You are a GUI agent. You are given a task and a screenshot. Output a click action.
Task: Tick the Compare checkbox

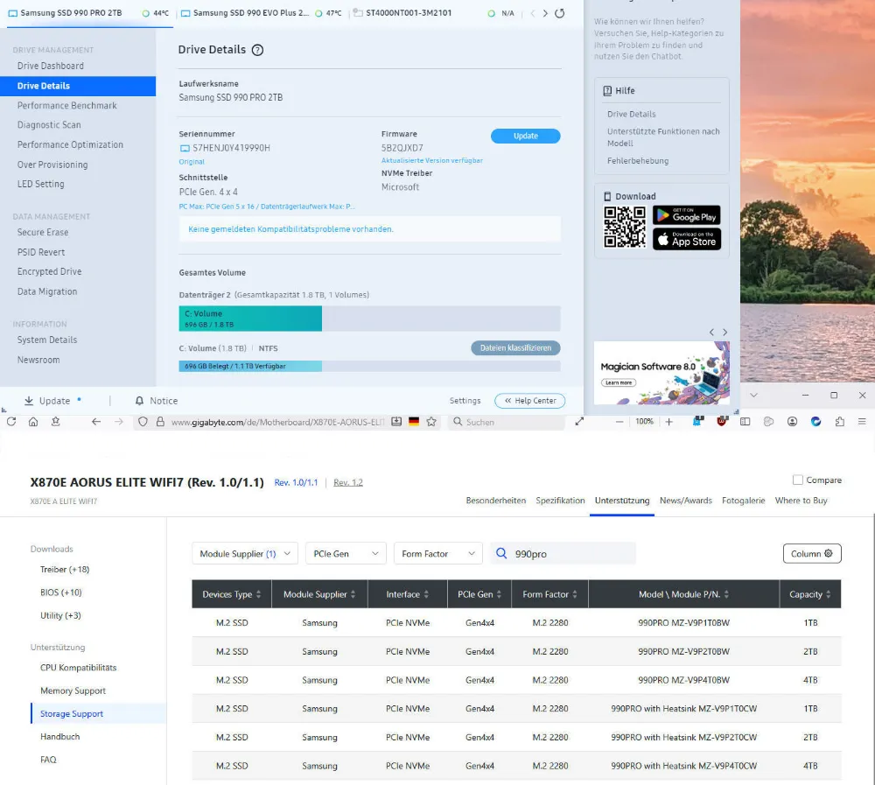(797, 480)
